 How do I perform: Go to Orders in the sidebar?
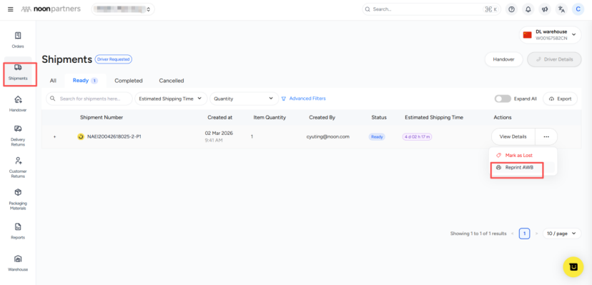[x=18, y=40]
